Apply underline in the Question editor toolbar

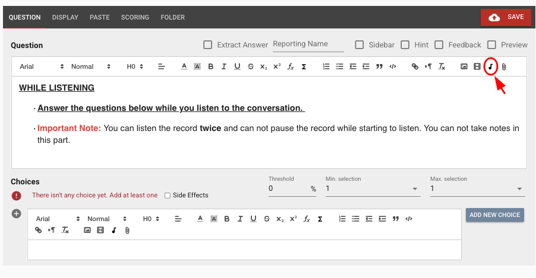[237, 66]
